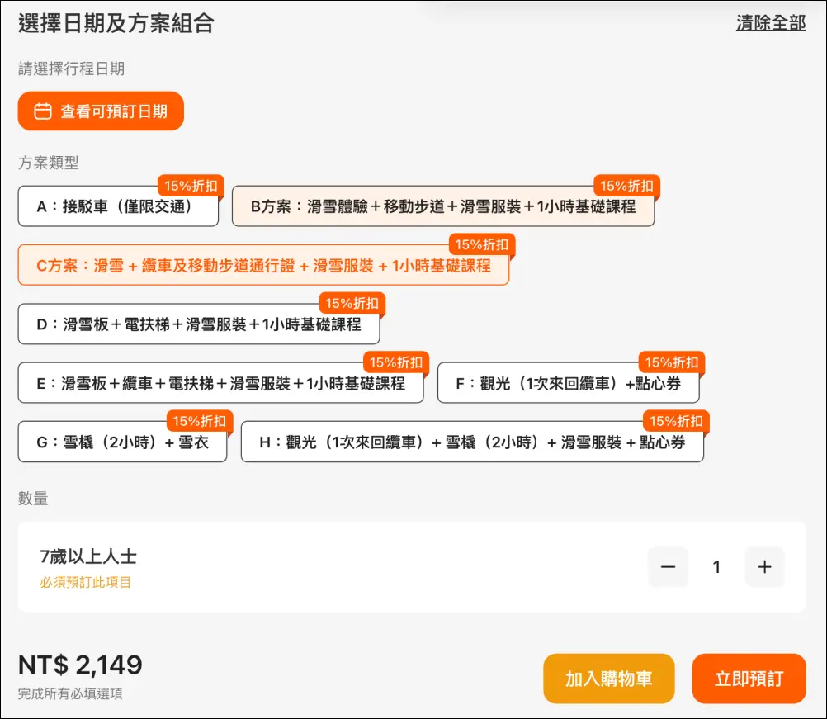The width and height of the screenshot is (827, 719).
Task: Select plan A 接駁車（僅限交通）
Action: 118,207
